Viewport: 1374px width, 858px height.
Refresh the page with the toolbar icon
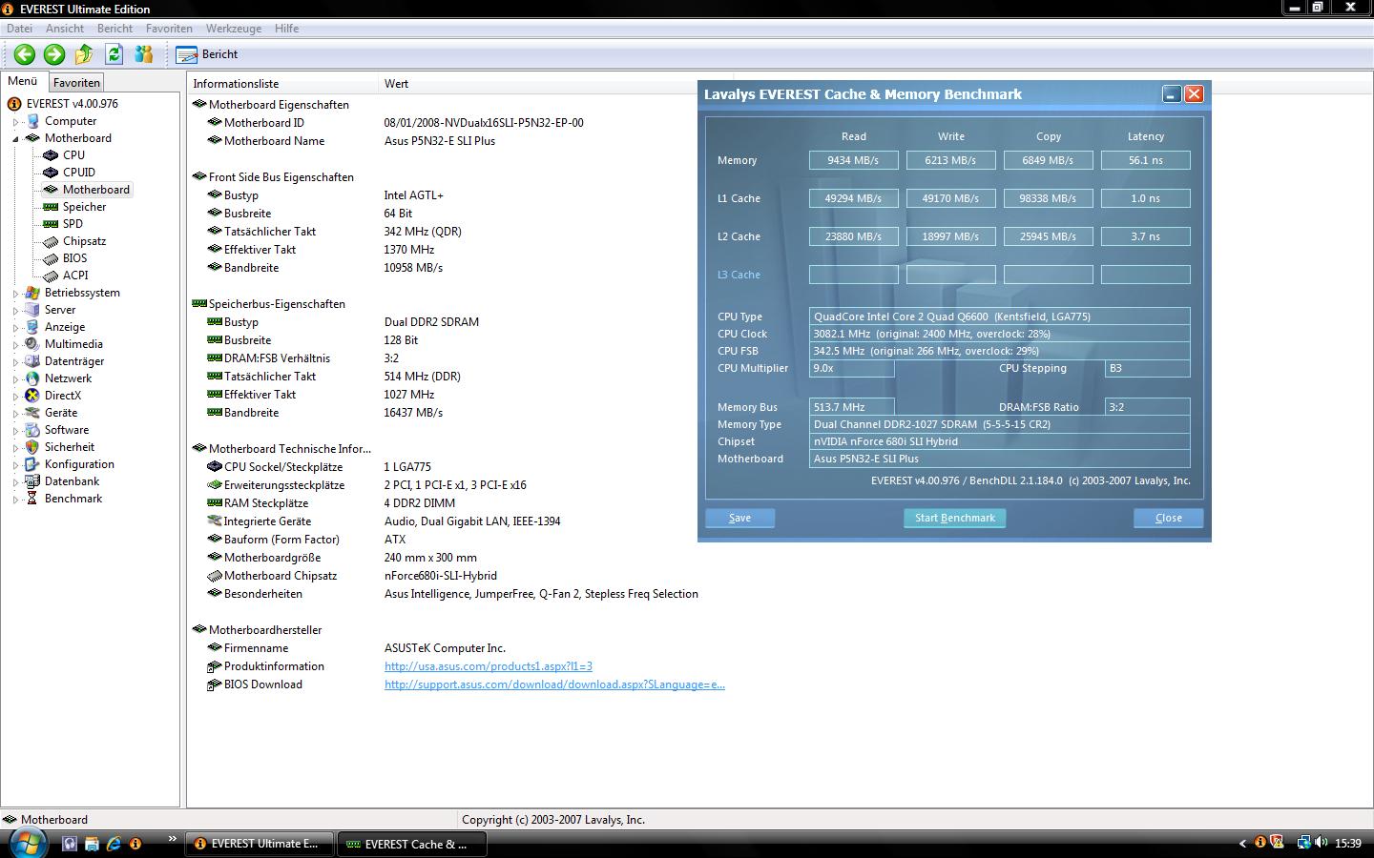tap(114, 54)
